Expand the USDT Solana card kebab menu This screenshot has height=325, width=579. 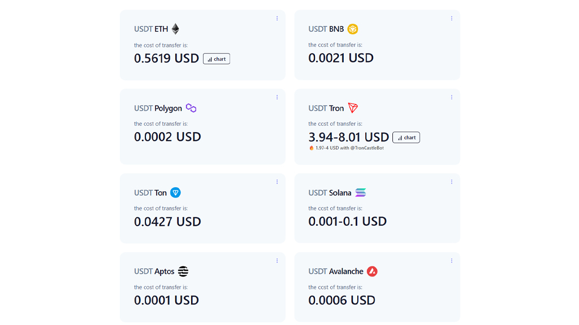click(451, 182)
